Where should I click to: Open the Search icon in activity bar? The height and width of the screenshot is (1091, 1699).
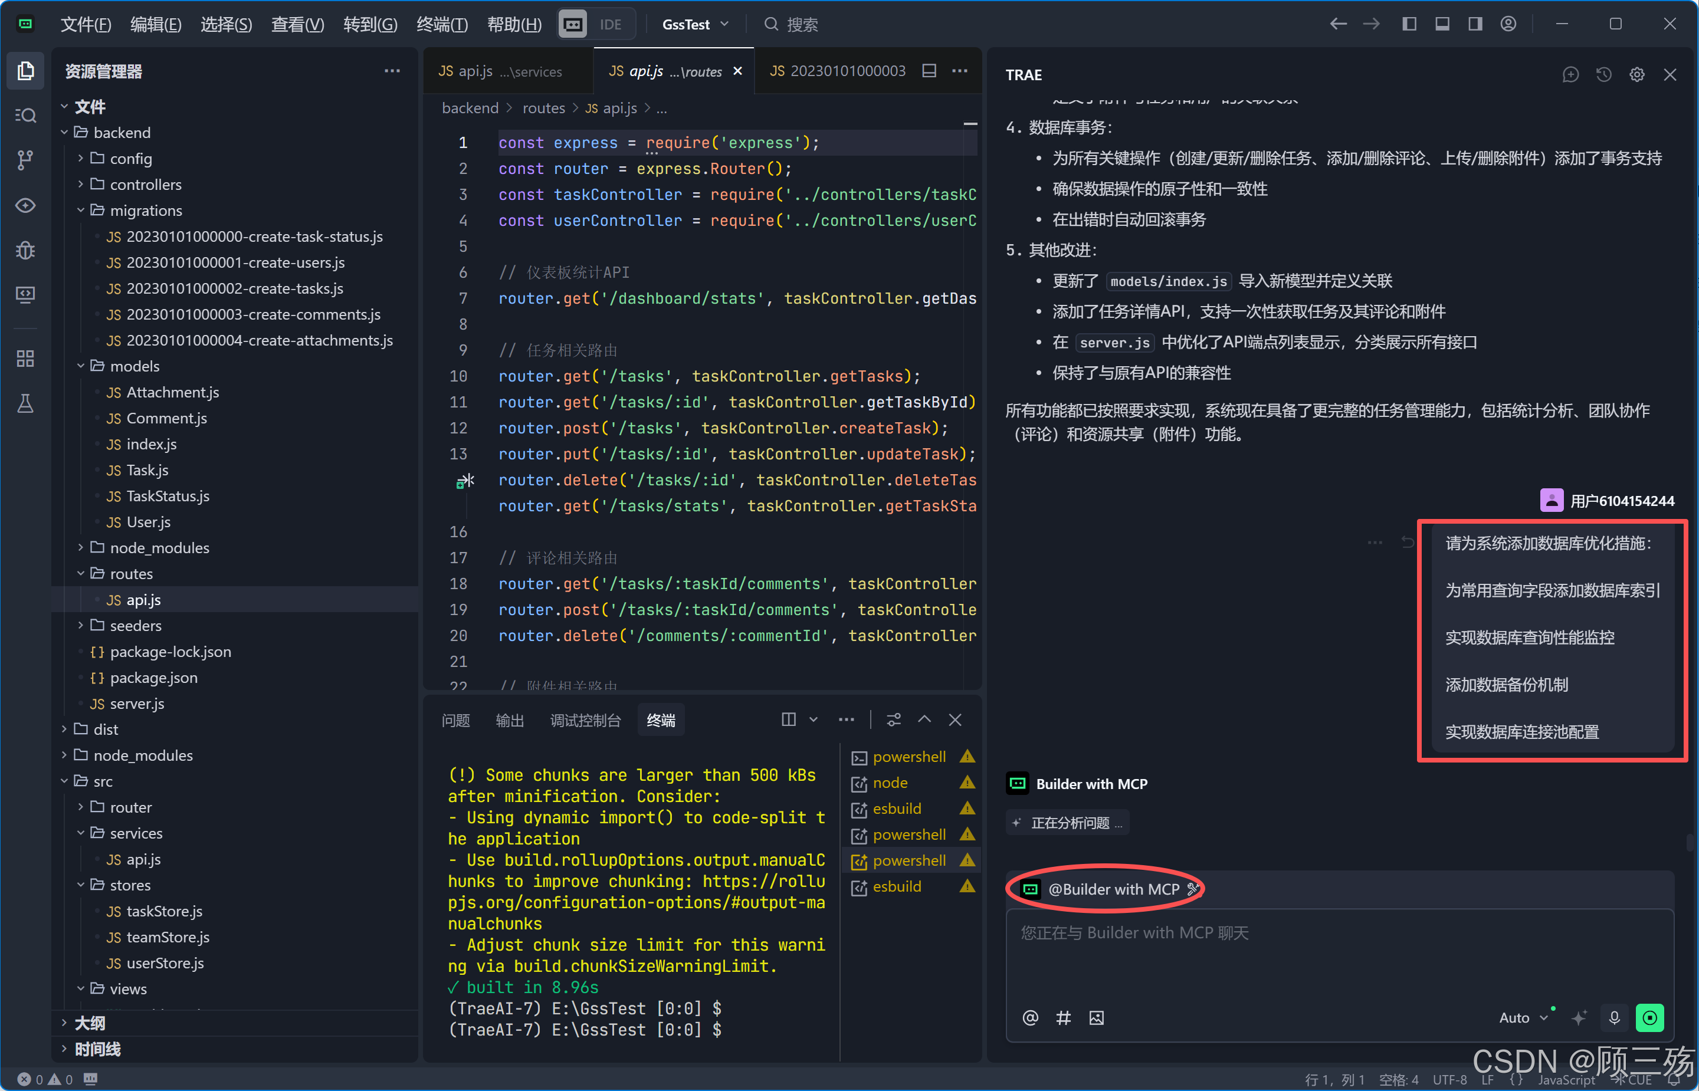point(25,116)
